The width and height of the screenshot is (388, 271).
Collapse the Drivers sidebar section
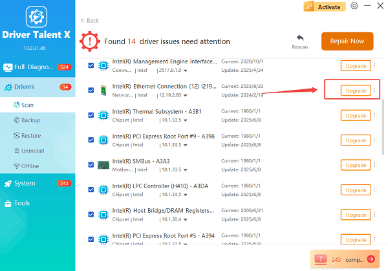pos(38,87)
